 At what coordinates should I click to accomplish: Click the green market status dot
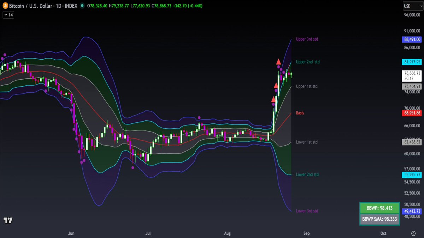(x=82, y=6)
